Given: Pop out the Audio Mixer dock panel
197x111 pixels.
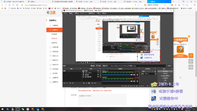Looking at the screenshot, I should coord(139,69).
